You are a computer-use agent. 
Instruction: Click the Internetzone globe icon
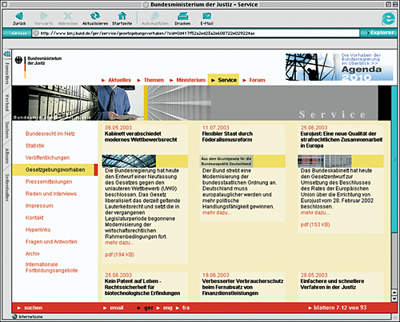click(14, 316)
